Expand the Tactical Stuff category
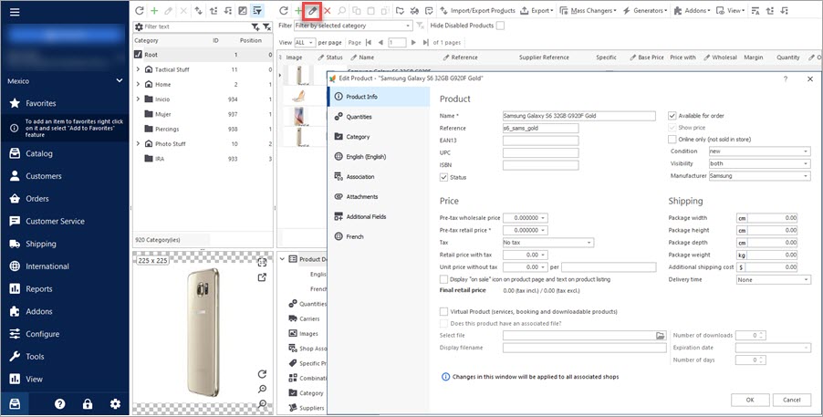 pos(138,69)
